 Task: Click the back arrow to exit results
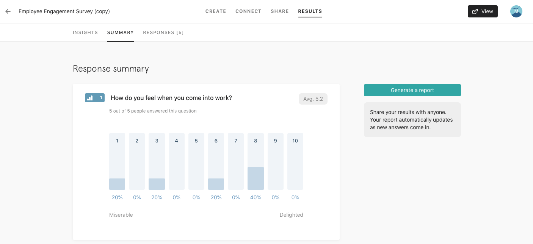pos(8,11)
